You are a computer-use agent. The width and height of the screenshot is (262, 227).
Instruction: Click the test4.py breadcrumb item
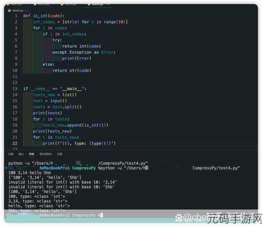[18, 10]
